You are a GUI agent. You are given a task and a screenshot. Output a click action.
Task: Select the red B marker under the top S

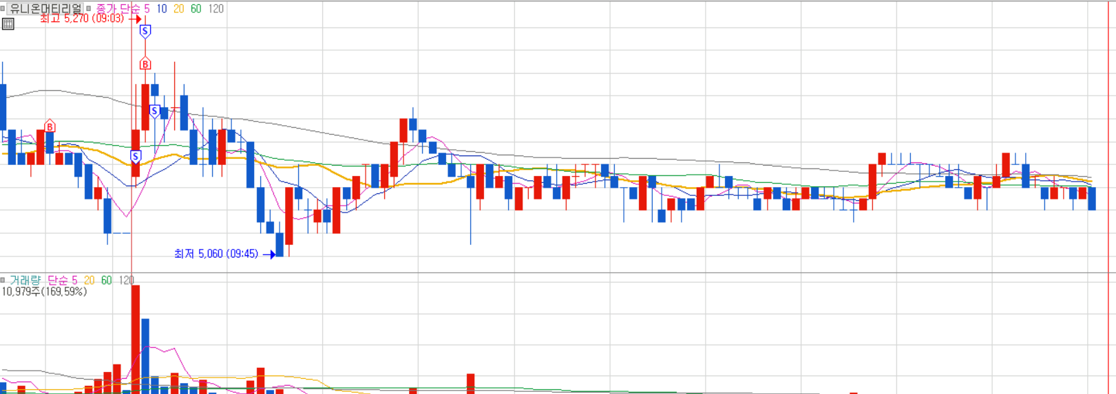tap(145, 64)
